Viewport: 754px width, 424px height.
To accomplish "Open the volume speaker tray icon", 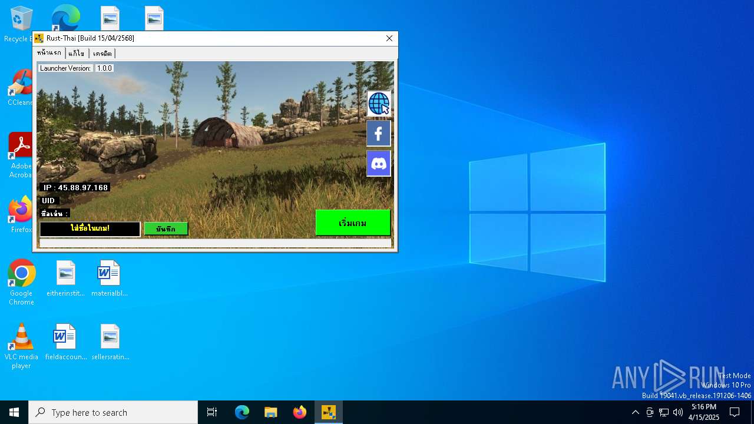I will tap(678, 412).
